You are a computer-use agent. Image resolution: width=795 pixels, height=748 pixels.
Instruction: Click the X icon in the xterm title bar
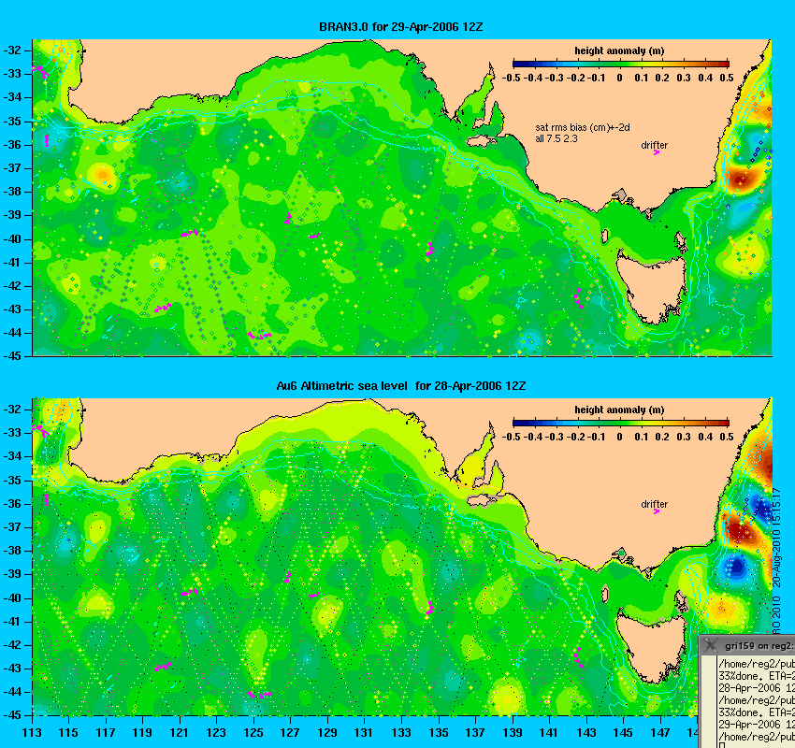[711, 645]
